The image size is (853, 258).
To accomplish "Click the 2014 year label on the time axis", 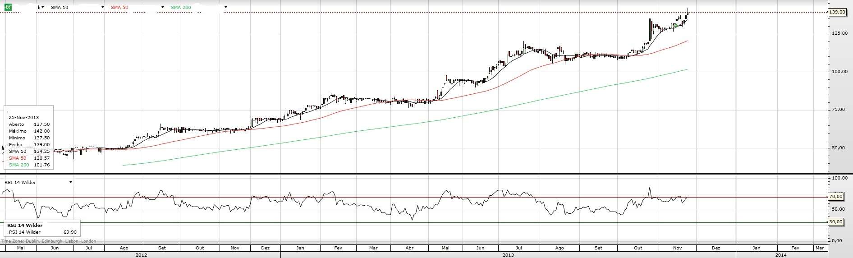I will coord(781,255).
